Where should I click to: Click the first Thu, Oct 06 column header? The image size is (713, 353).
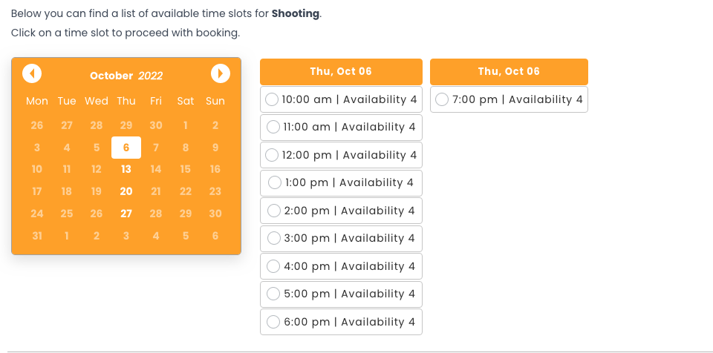341,71
